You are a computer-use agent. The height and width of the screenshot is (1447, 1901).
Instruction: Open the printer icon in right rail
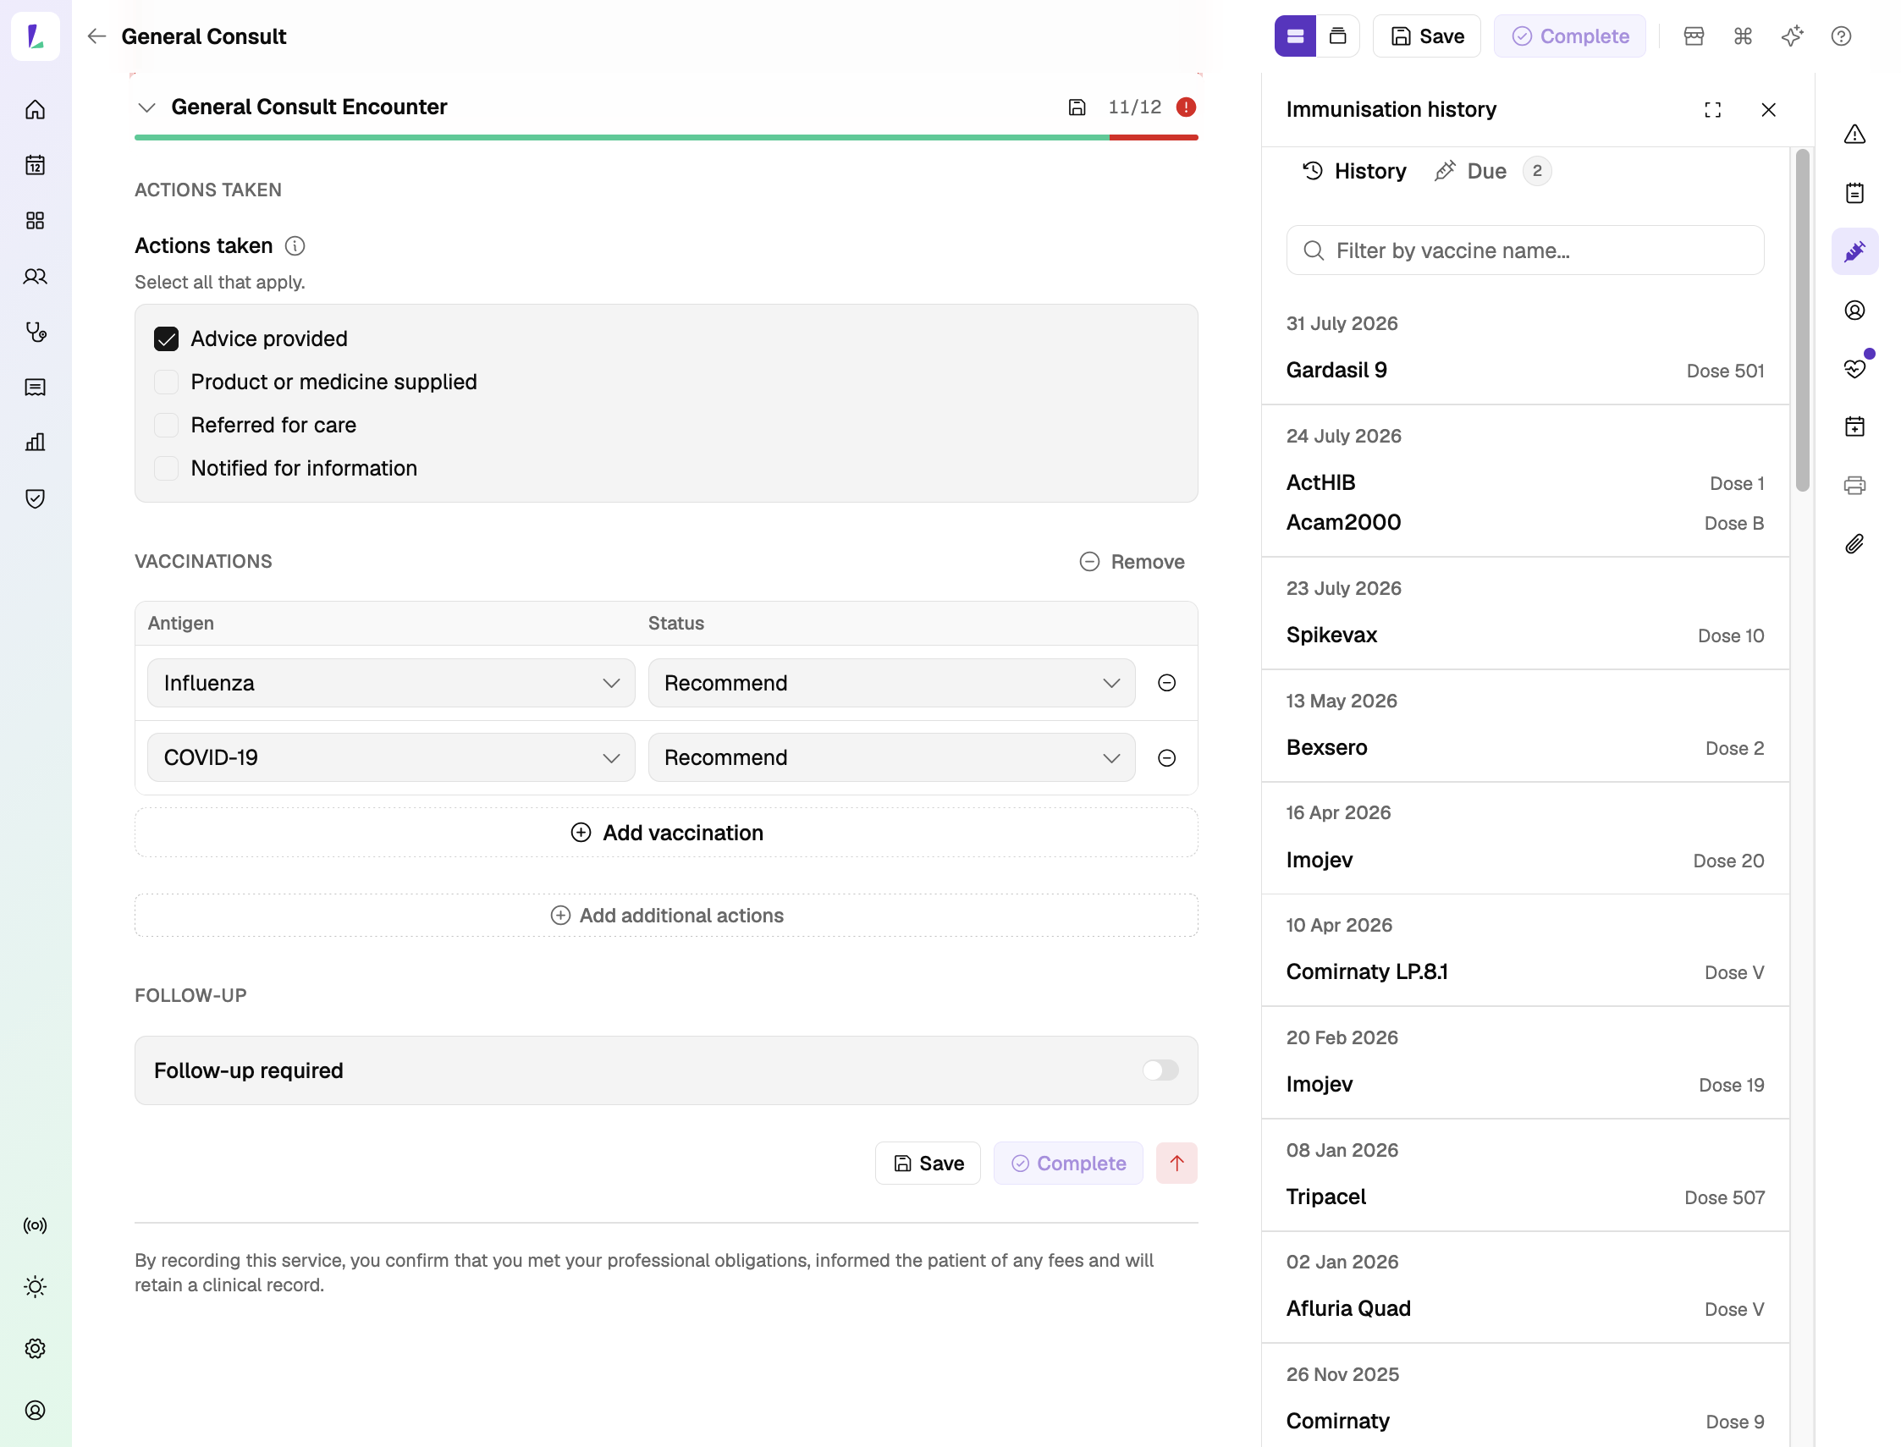click(1854, 486)
